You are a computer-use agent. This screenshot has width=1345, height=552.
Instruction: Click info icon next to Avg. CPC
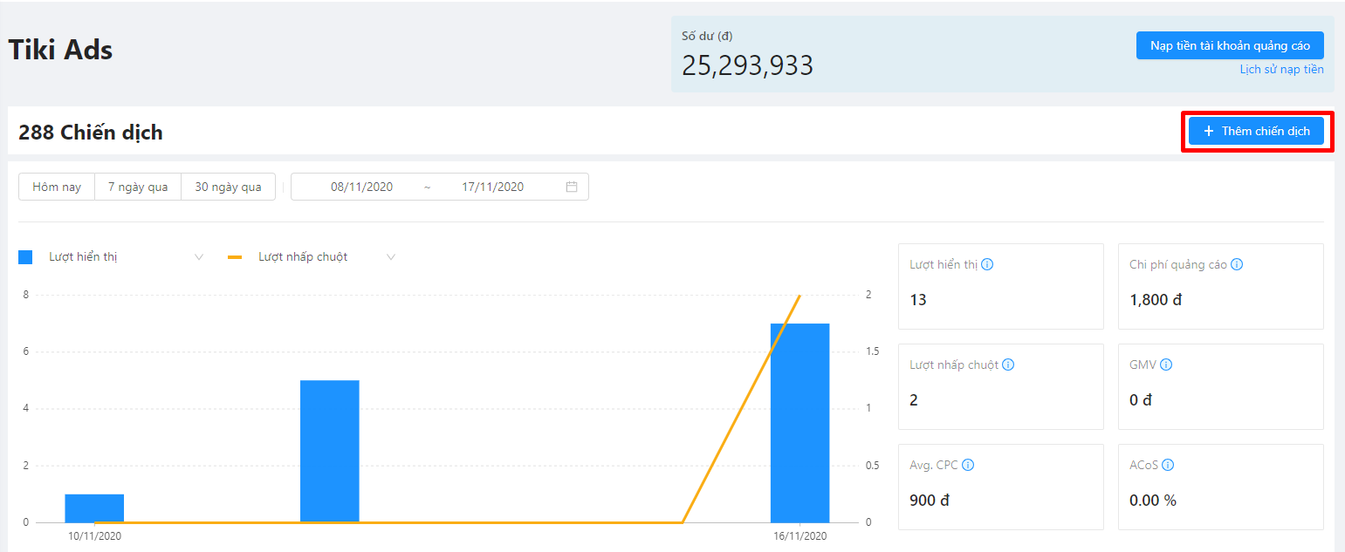[x=968, y=465]
